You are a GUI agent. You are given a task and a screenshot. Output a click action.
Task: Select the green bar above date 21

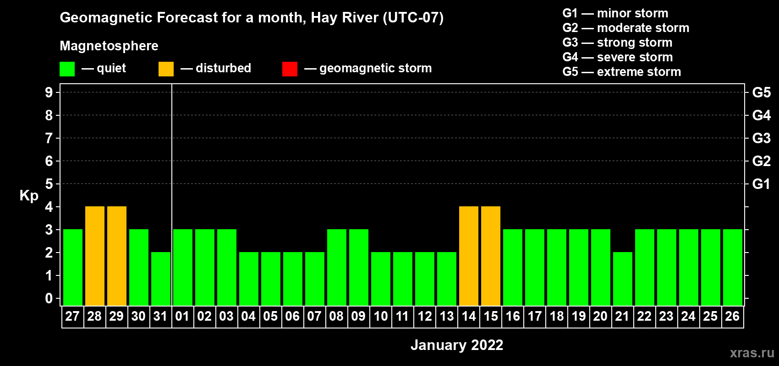(x=623, y=279)
